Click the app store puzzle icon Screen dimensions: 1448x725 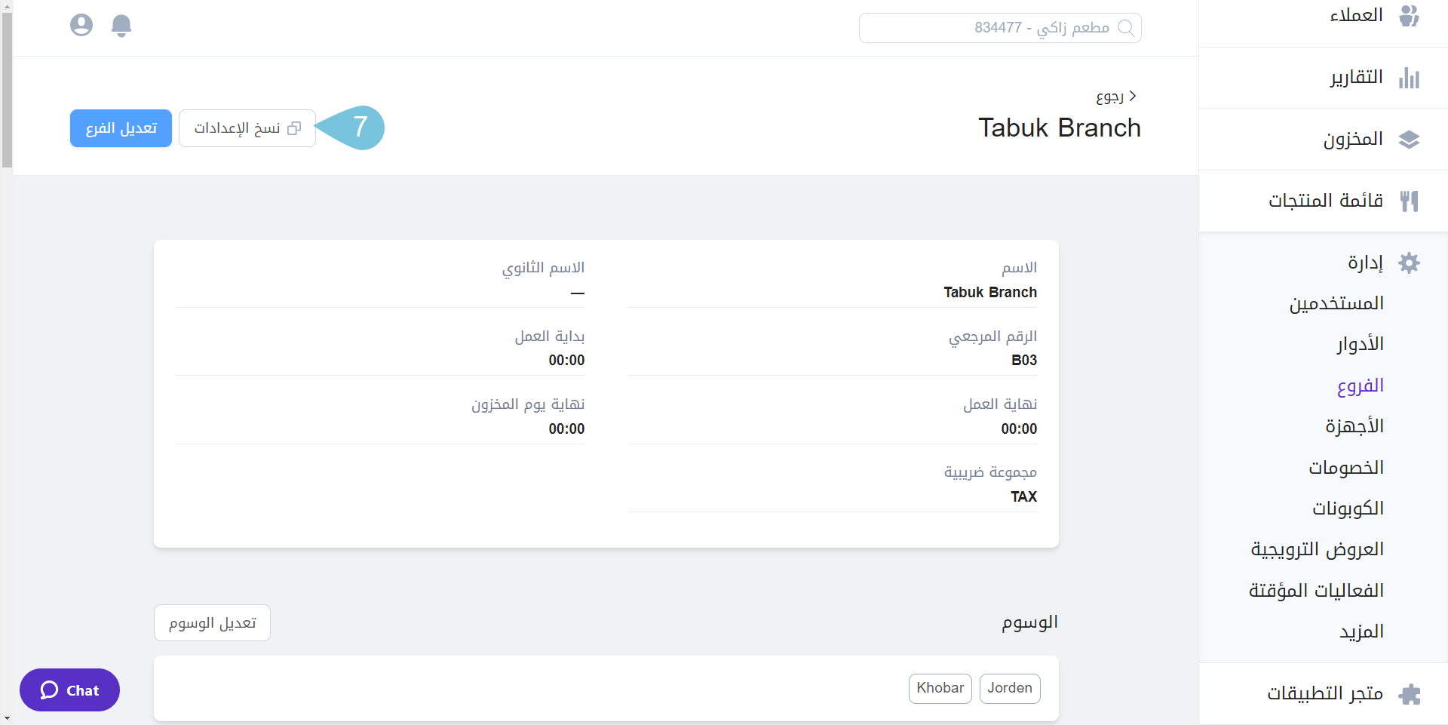tap(1409, 694)
